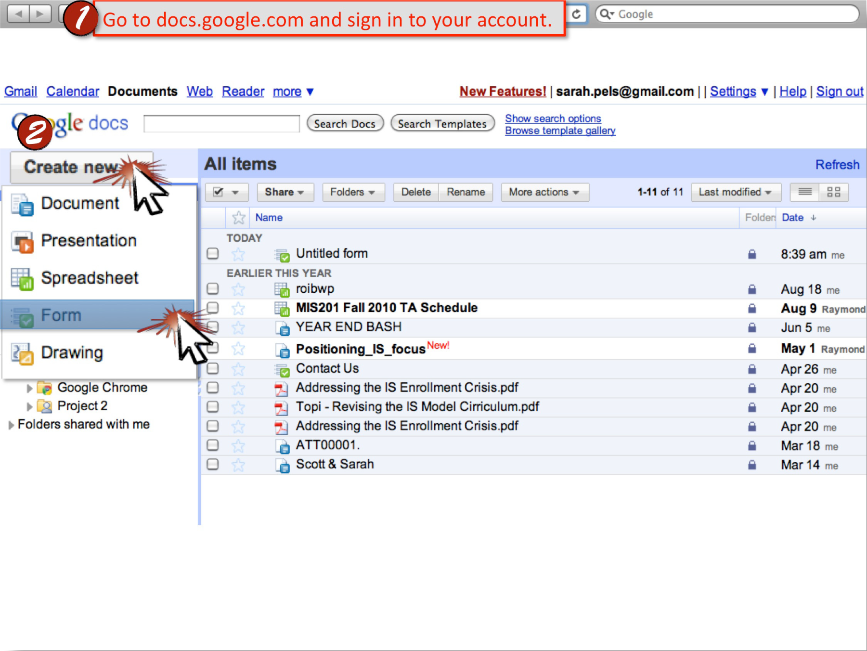Choose Form from Create new menu
This screenshot has height=651, width=867.
98,315
